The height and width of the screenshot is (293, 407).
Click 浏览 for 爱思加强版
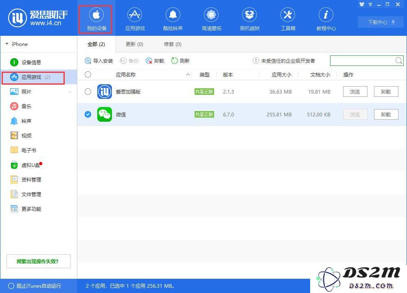pos(355,92)
